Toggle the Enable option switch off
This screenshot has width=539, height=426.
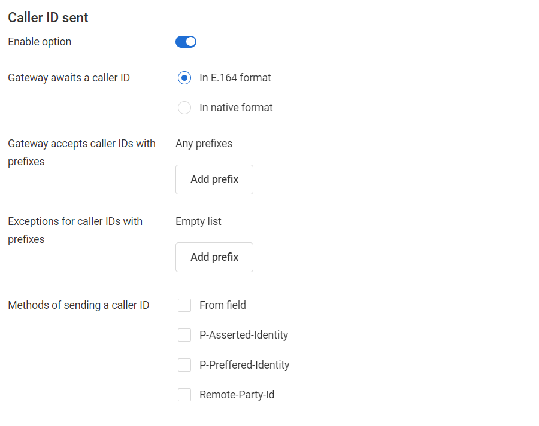pos(186,42)
